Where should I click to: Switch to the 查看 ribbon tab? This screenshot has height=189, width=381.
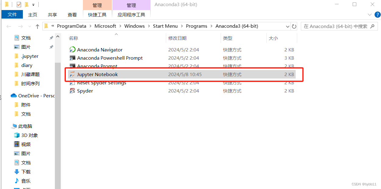(72, 15)
